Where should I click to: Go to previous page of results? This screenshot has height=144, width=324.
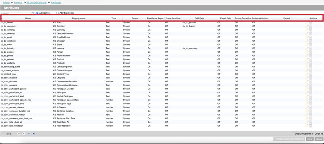click(24, 134)
